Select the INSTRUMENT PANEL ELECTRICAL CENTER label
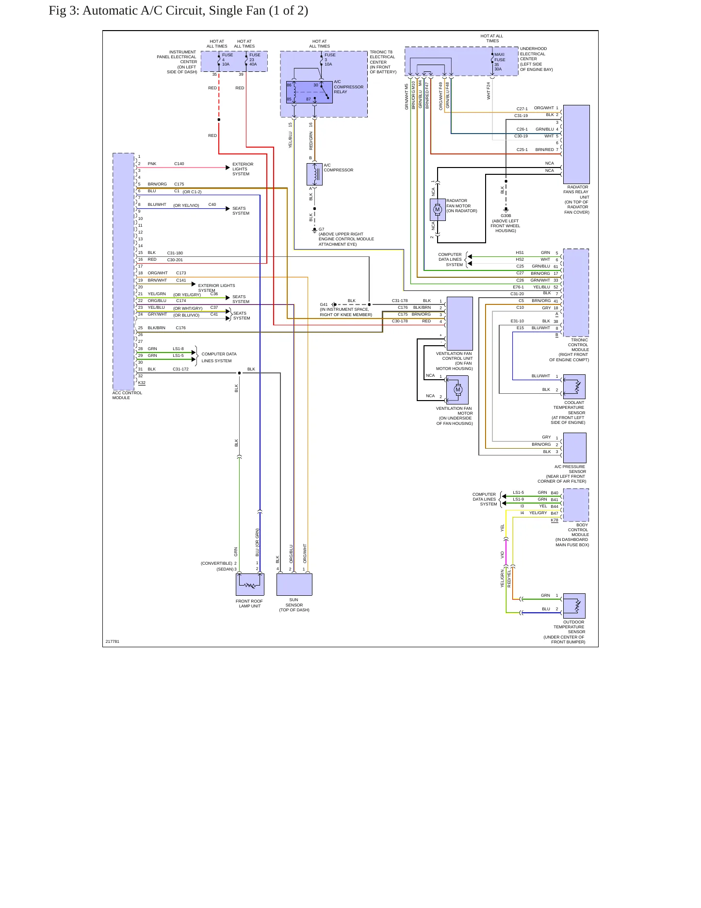Screen dimensions: 701x908 [177, 62]
